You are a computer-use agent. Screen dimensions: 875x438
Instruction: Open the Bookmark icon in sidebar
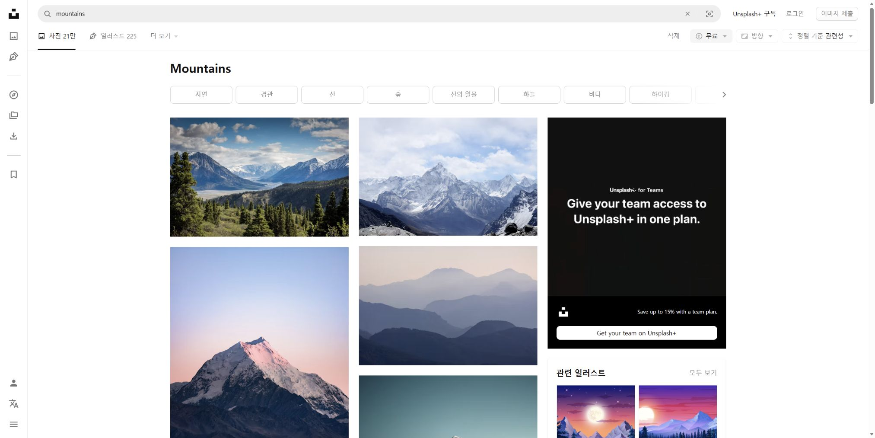pyautogui.click(x=14, y=174)
